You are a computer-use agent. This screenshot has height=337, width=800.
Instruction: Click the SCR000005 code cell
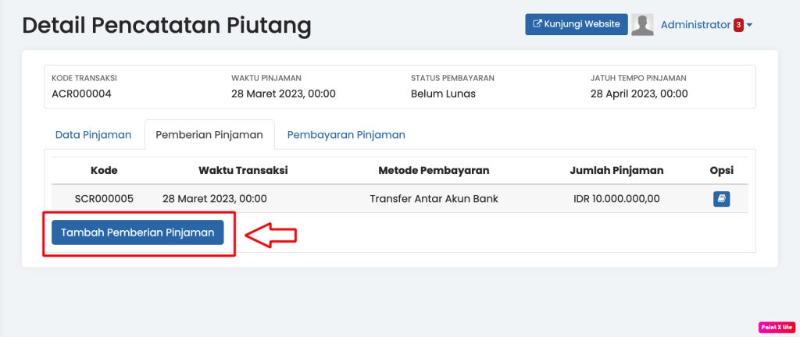click(104, 199)
